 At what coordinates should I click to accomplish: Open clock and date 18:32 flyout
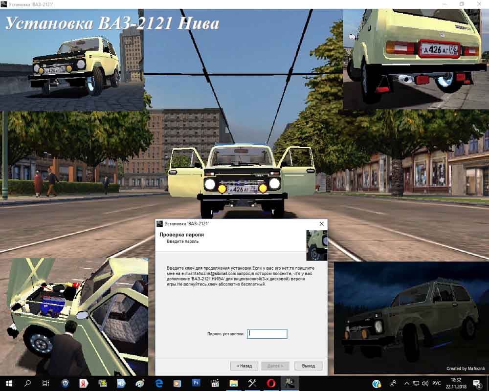[456, 383]
